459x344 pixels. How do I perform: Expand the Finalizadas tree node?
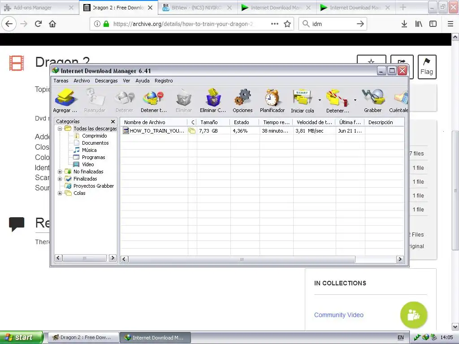[x=60, y=179]
